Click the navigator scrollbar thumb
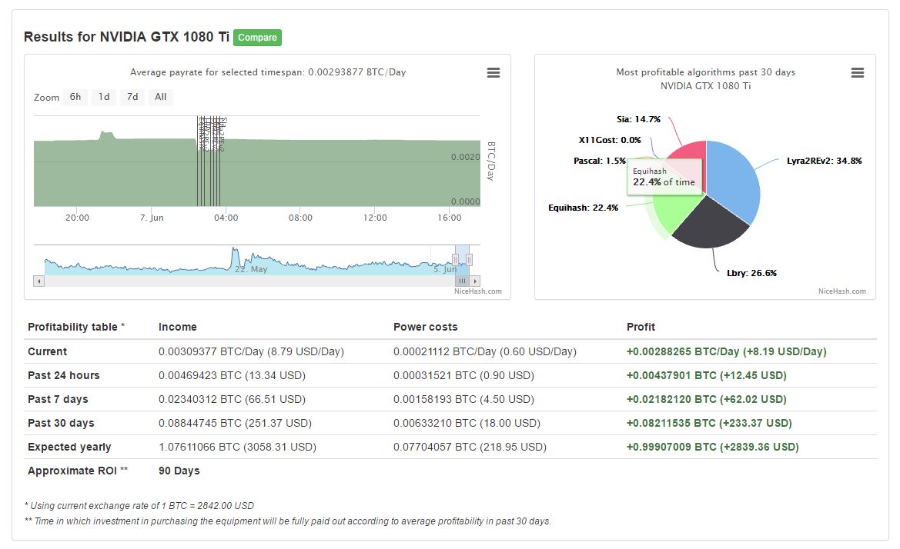This screenshot has height=549, width=900. tap(462, 281)
